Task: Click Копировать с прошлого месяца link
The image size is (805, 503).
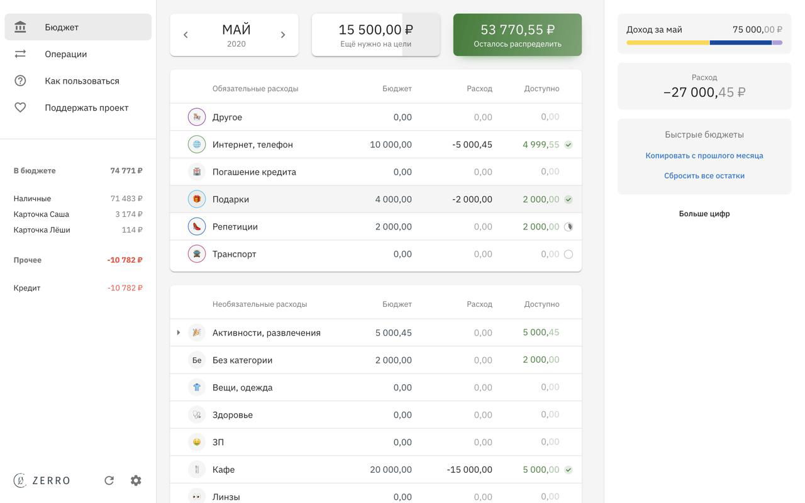Action: click(704, 155)
